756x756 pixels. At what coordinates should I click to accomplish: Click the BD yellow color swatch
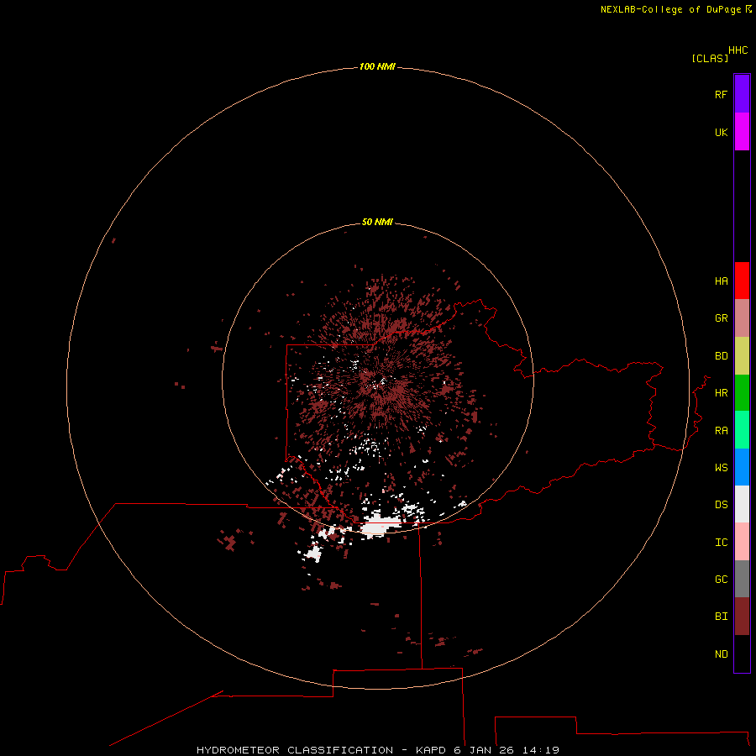(742, 356)
